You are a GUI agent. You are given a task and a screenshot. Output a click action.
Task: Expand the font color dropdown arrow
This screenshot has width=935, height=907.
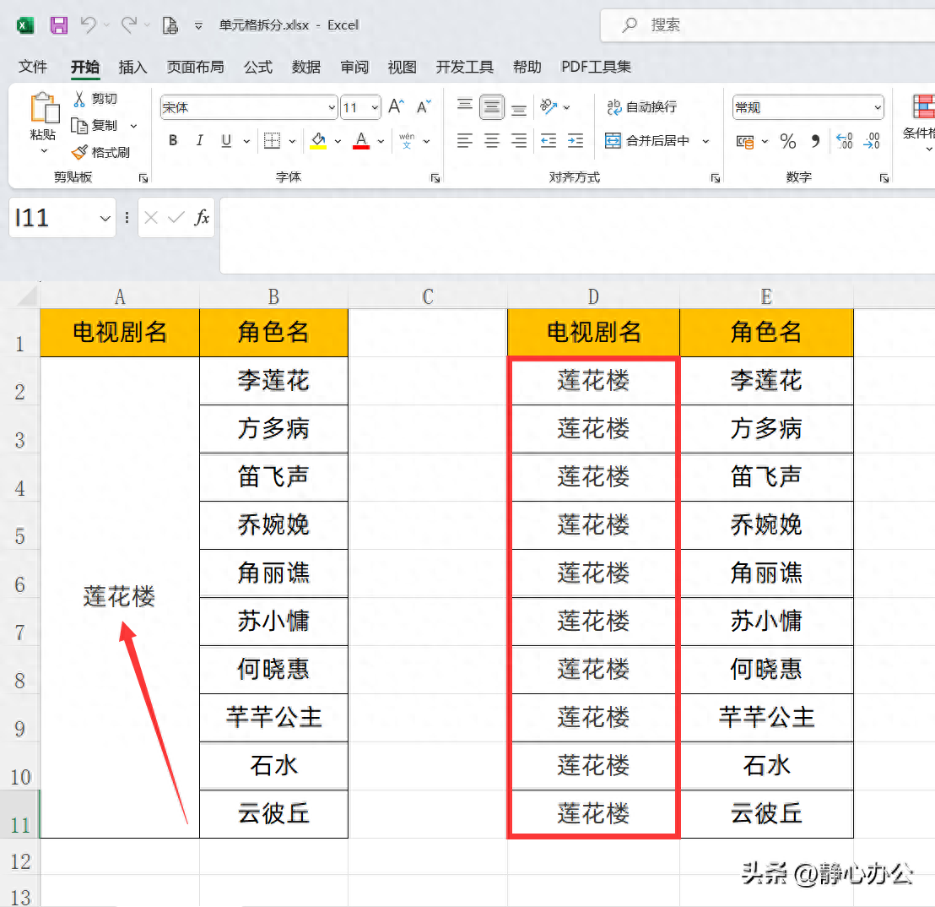381,141
